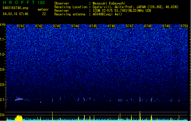This screenshot has width=191, height=121.
Task: Click the 0741 time marker
Action: [21, 26]
